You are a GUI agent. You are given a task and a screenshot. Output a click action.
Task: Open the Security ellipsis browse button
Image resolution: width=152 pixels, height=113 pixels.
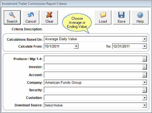tap(145, 90)
